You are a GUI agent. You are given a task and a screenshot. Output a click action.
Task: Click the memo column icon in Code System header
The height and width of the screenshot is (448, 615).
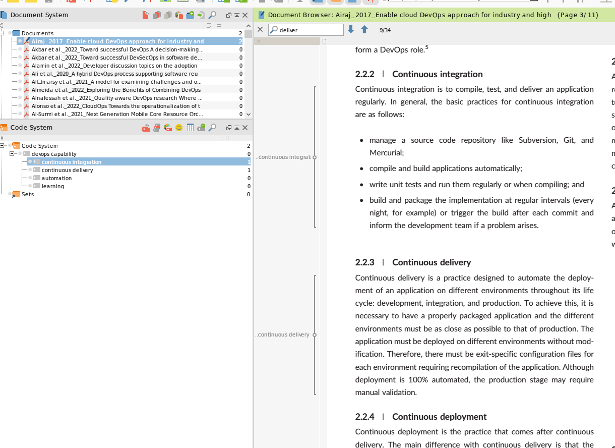tap(217, 138)
